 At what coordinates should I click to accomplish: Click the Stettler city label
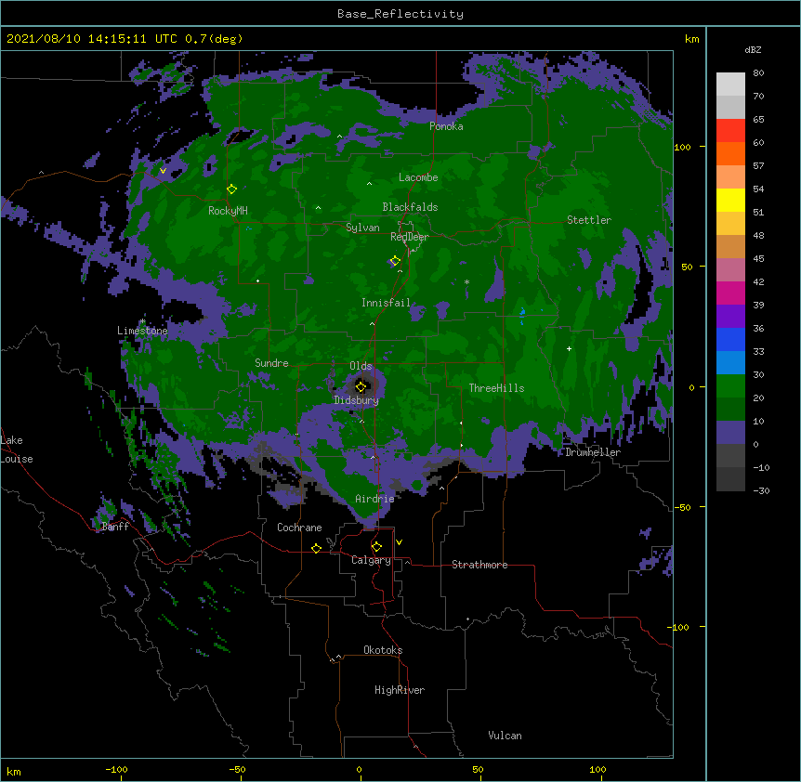coord(589,220)
